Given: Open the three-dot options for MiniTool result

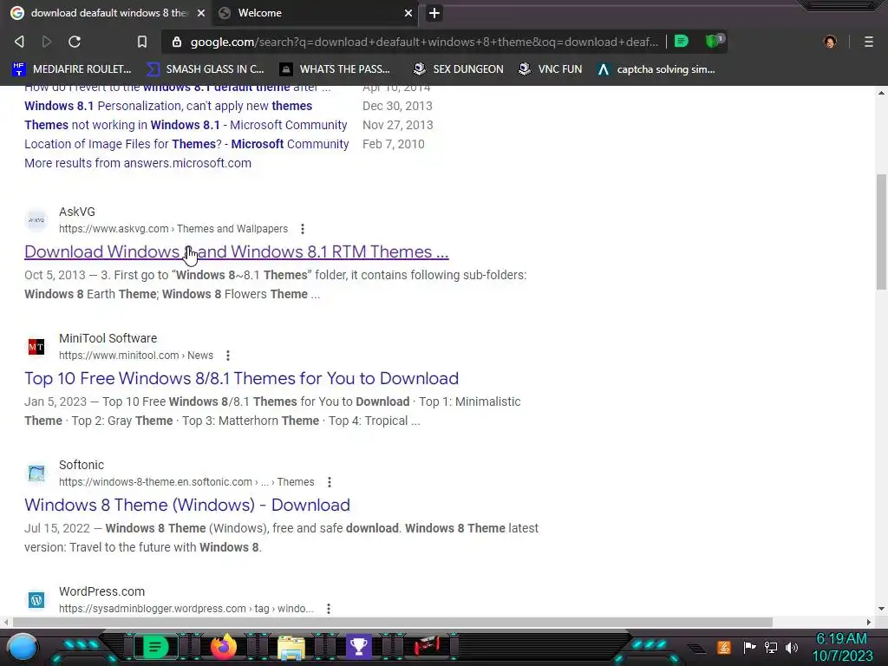Looking at the screenshot, I should pyautogui.click(x=228, y=356).
